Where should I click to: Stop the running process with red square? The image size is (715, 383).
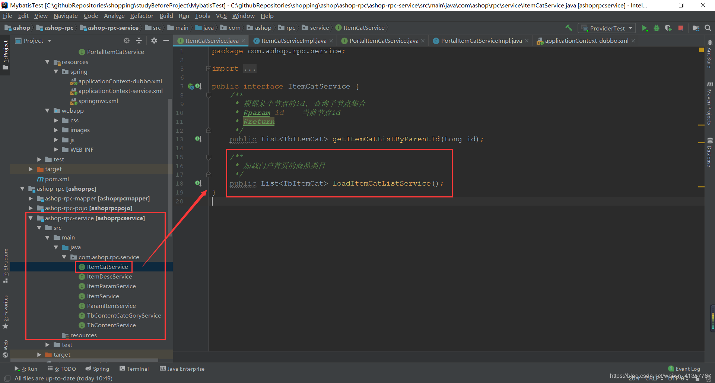[681, 28]
